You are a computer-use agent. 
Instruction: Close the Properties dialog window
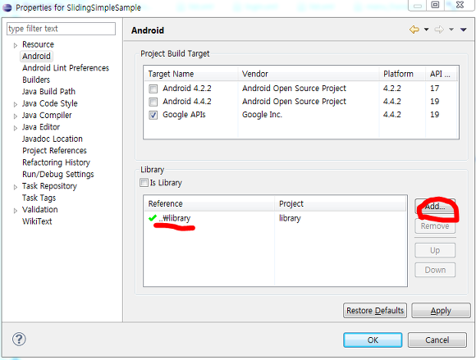pos(460,5)
